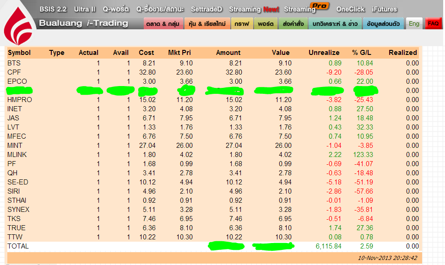Open the ส่งคำสั่ง tab
The image size is (445, 265).
293,23
